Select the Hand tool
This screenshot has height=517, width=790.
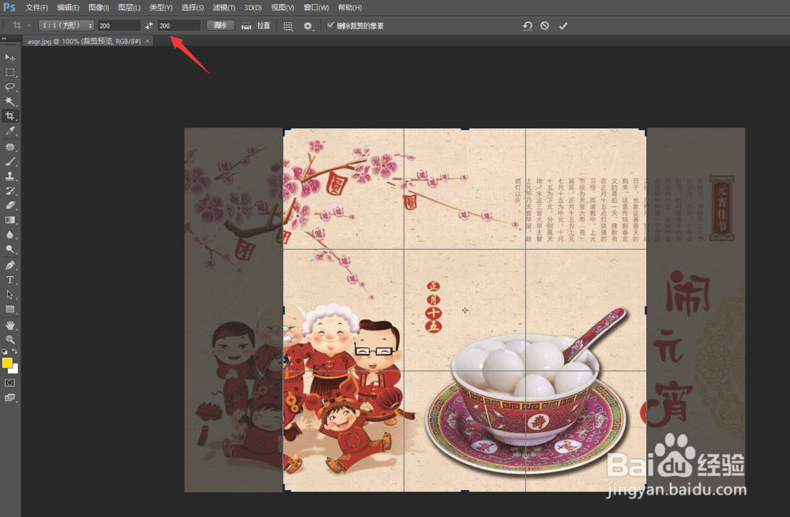point(9,326)
